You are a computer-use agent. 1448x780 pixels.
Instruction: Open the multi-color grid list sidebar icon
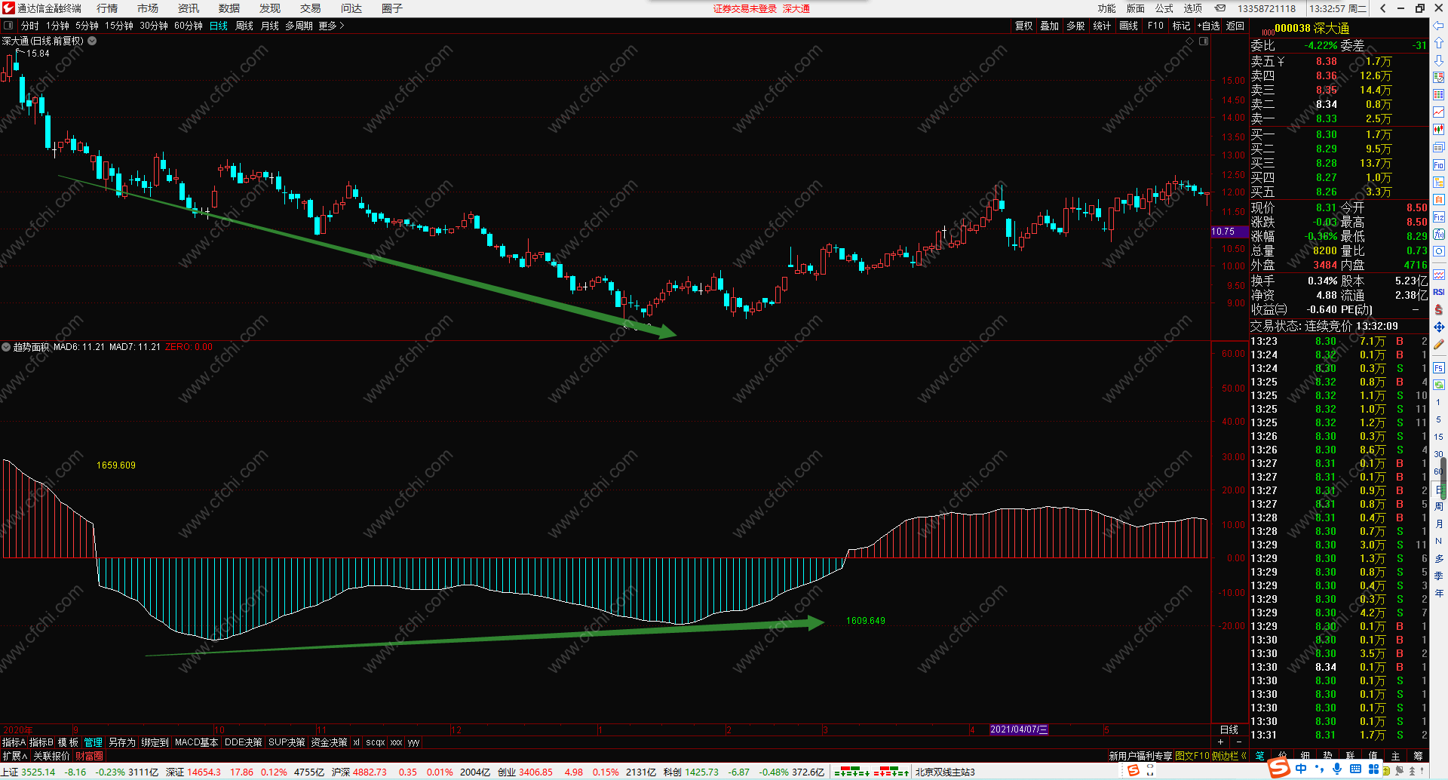[1438, 95]
